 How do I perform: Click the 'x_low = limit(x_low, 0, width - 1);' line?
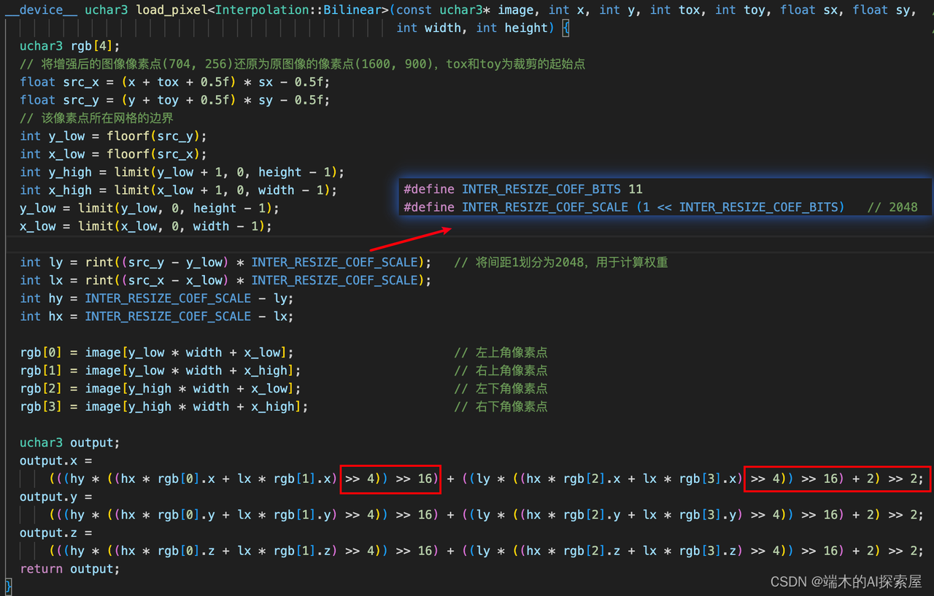[x=146, y=226]
